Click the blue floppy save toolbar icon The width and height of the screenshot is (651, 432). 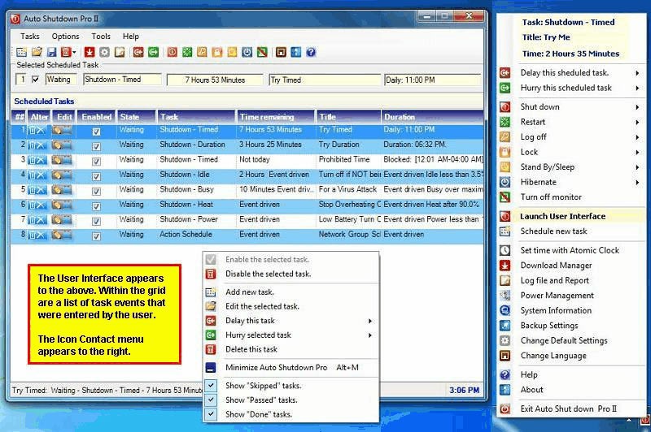click(52, 52)
